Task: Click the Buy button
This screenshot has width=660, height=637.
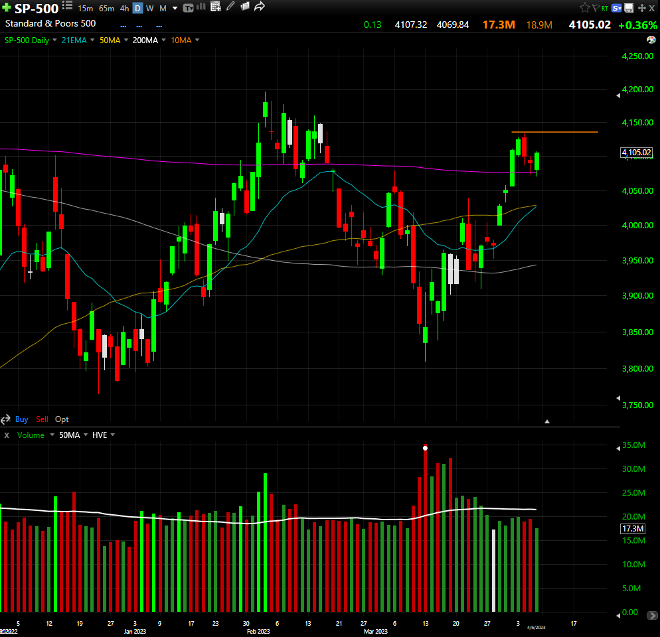Action: coord(21,419)
